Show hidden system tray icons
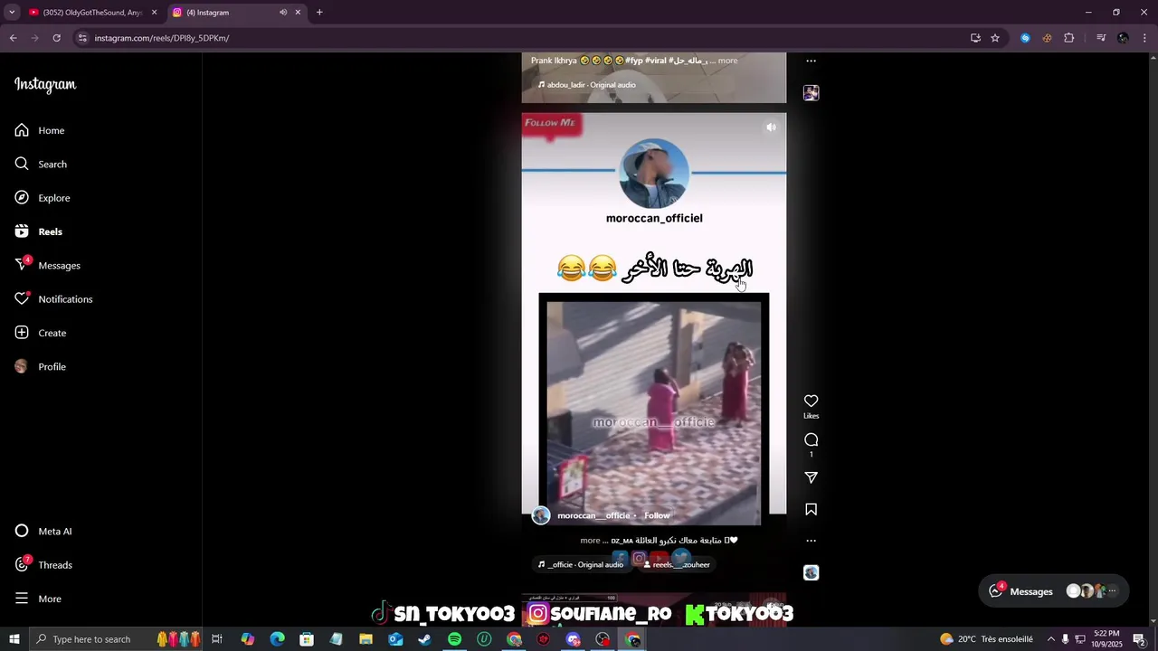The height and width of the screenshot is (651, 1158). [1050, 639]
